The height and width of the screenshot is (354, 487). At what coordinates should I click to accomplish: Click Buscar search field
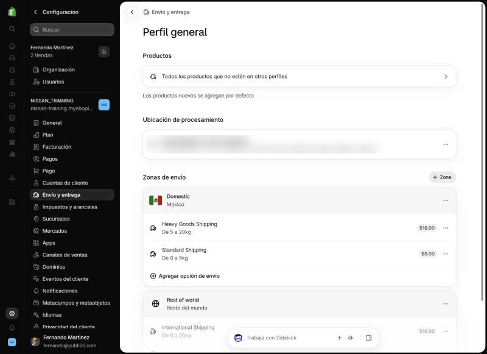72,29
